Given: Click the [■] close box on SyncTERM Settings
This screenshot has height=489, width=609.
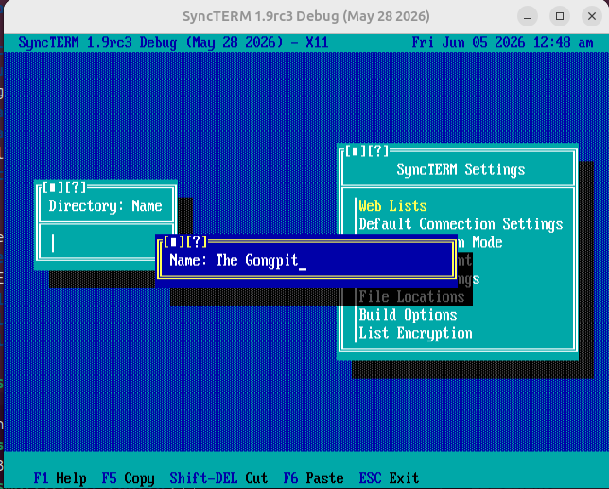Looking at the screenshot, I should pyautogui.click(x=356, y=151).
